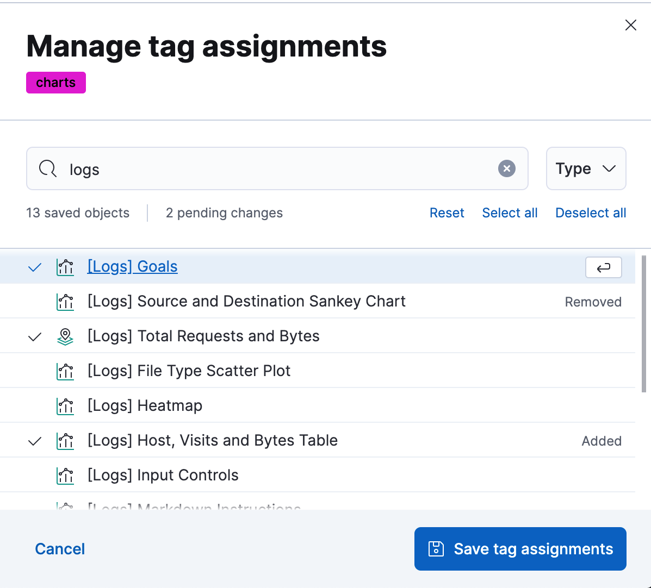Viewport: 651px width, 588px height.
Task: Click the chart icon beside [Logs] Heatmap
Action: pos(65,405)
